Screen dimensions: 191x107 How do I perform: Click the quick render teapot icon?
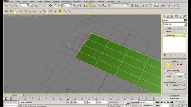(178, 5)
